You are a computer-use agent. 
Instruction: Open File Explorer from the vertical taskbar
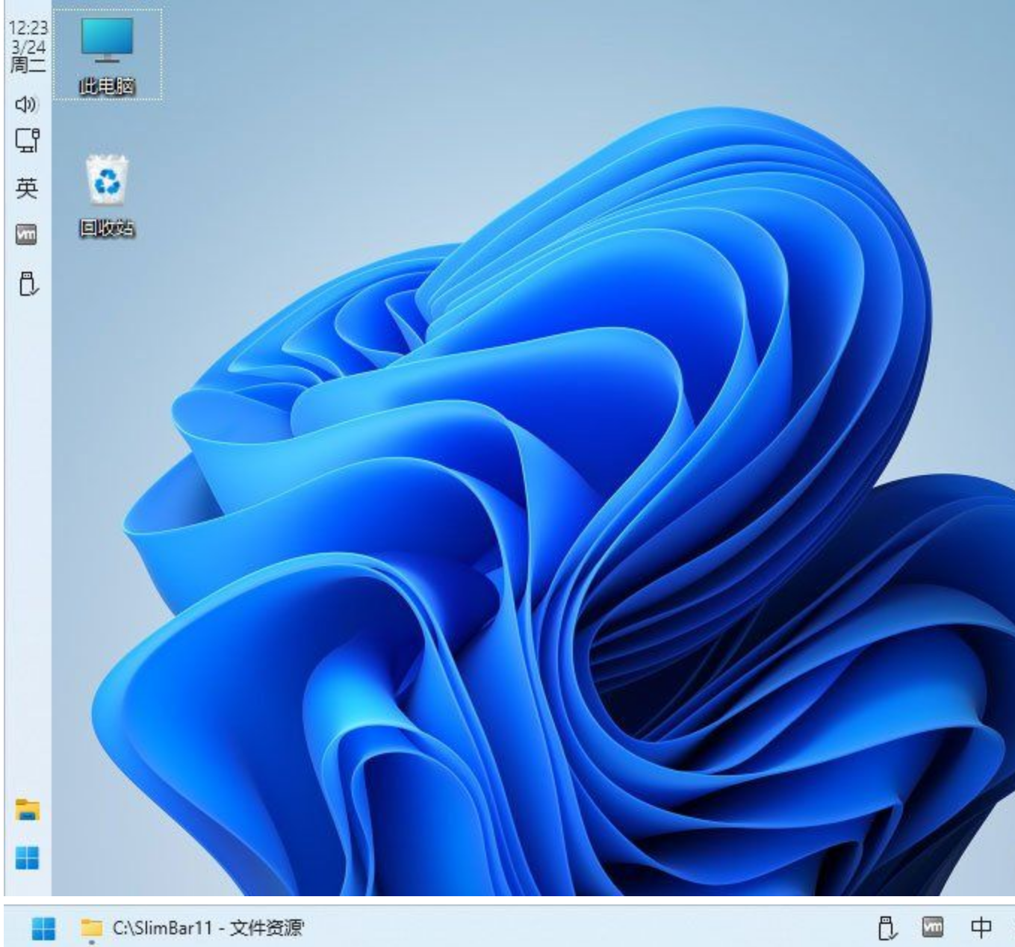point(28,810)
